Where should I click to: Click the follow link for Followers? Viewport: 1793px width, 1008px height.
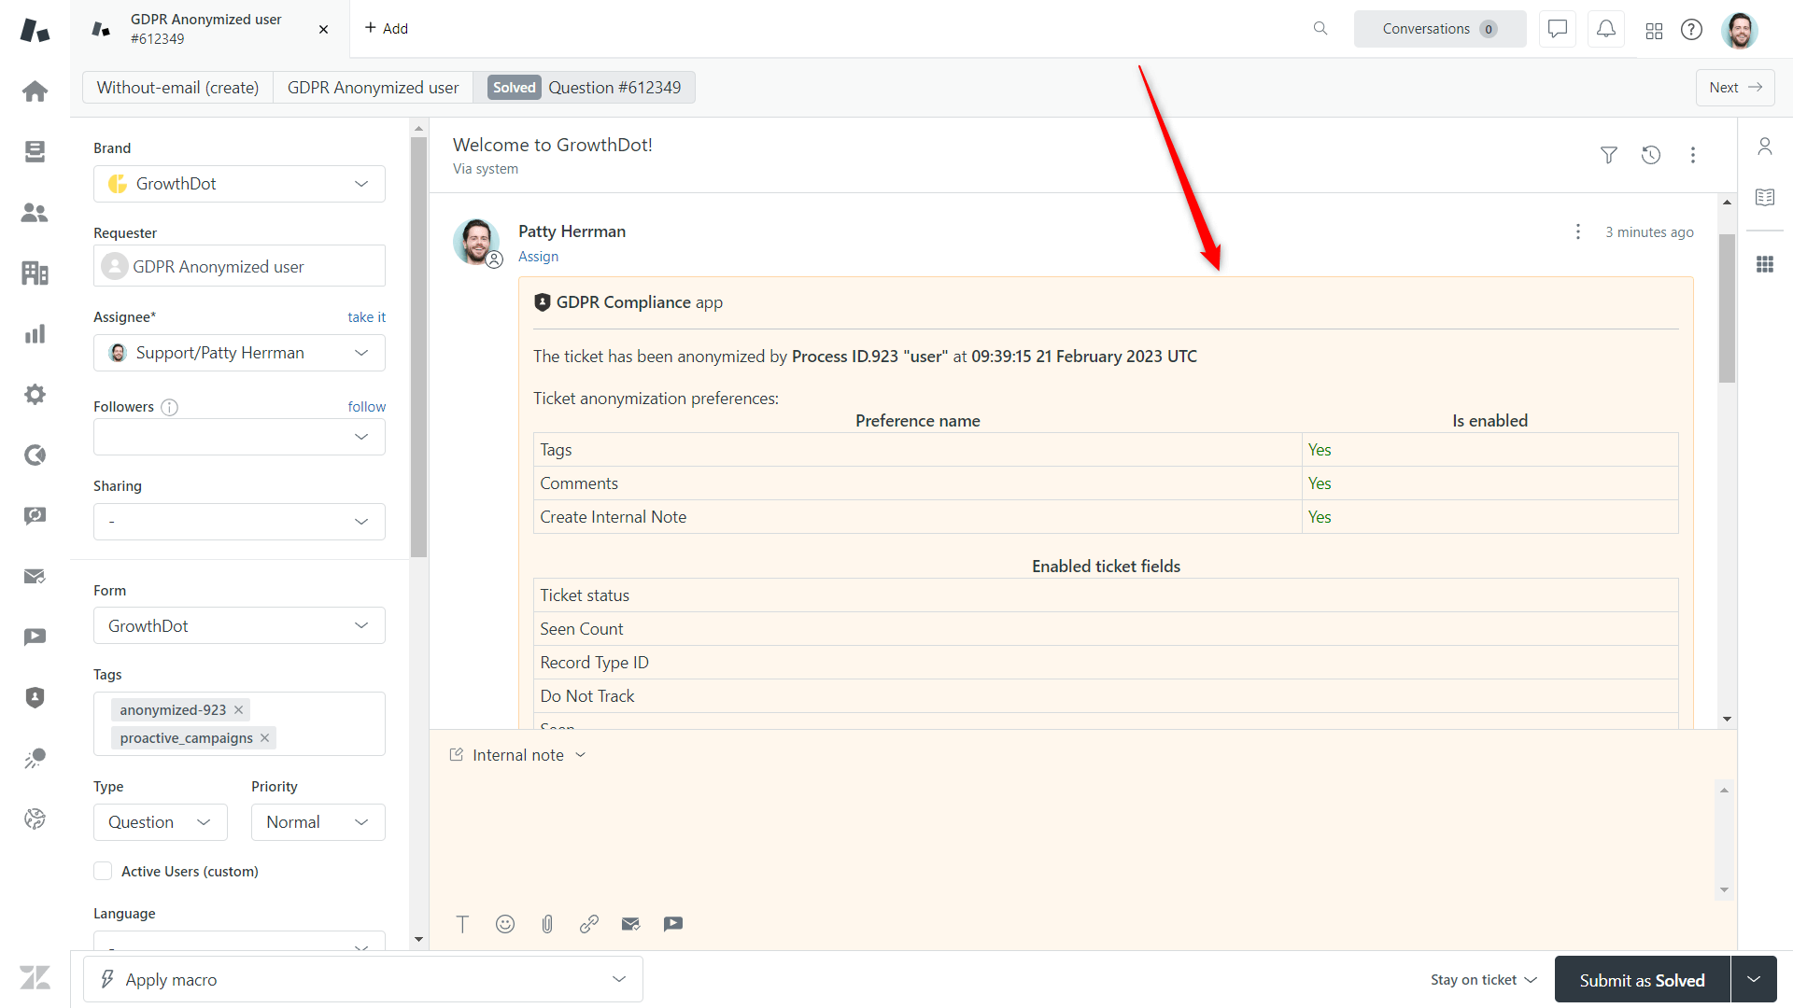[366, 405]
